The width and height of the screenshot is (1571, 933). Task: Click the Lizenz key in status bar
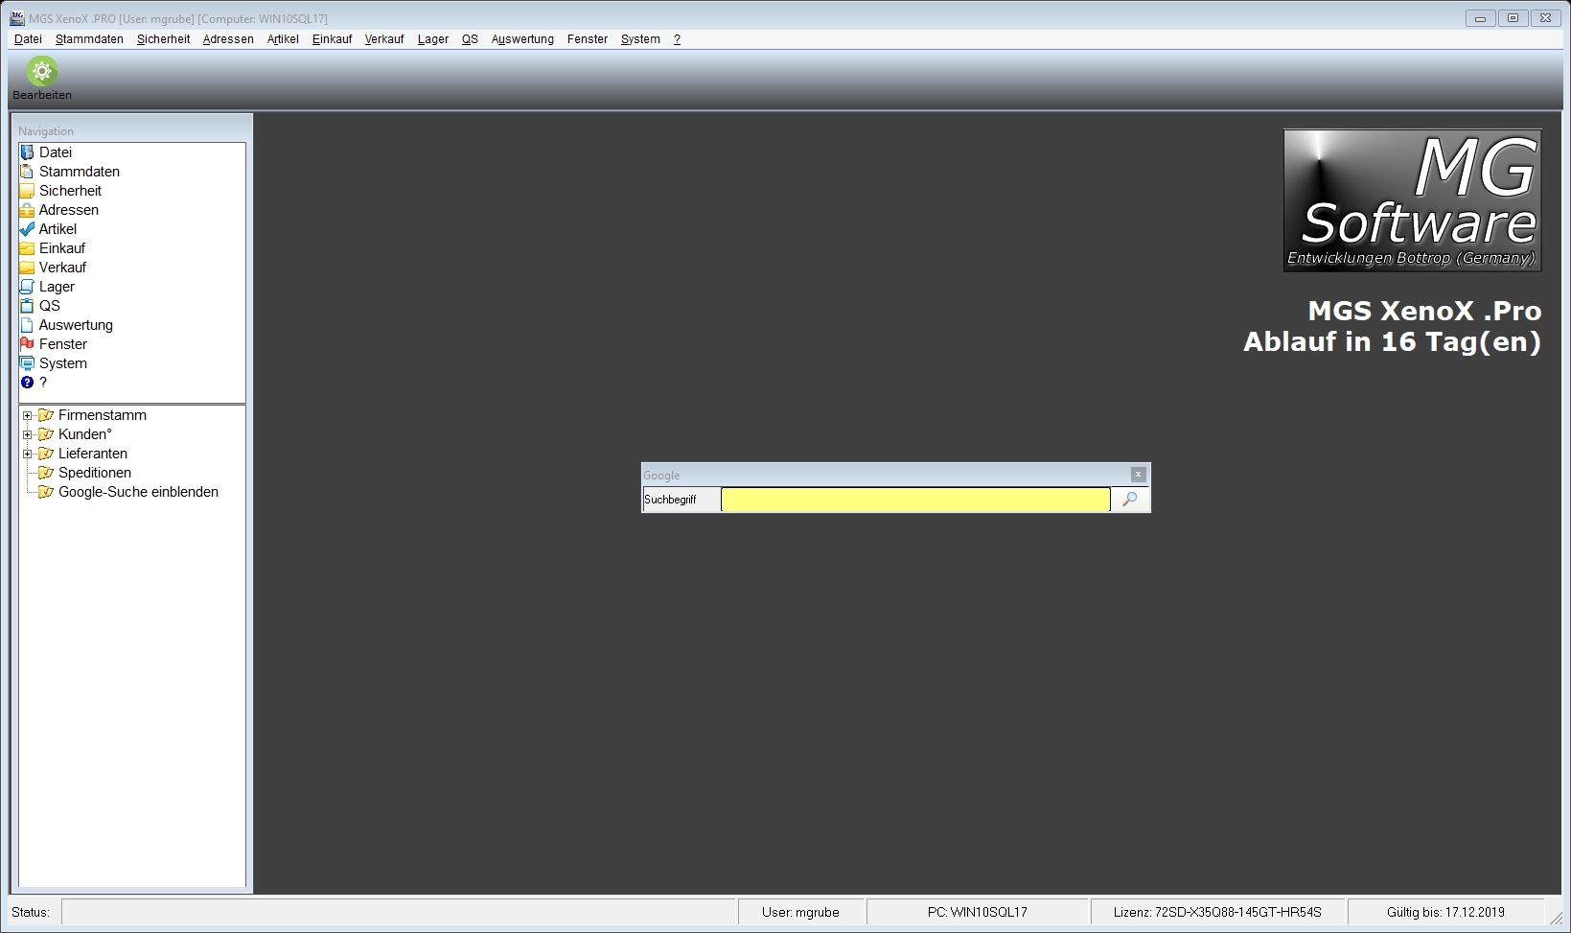click(x=1217, y=912)
